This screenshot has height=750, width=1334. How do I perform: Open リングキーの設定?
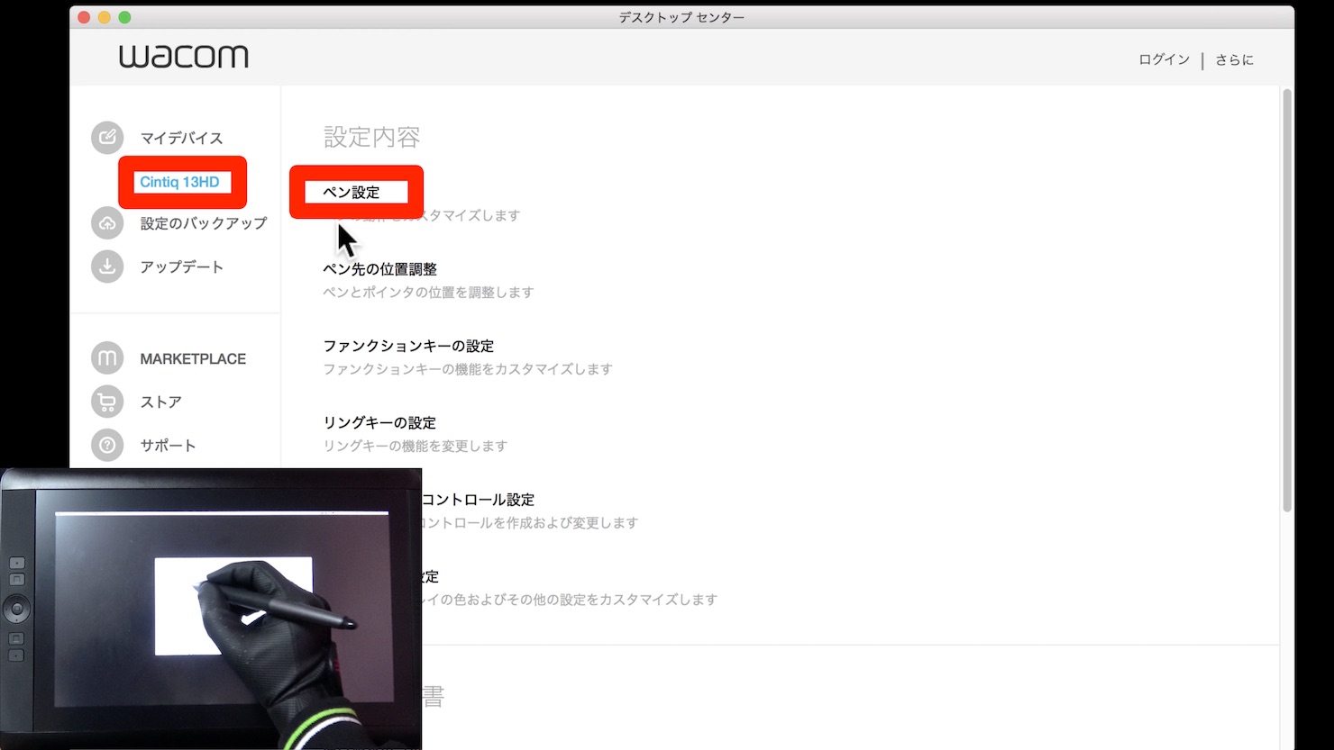379,422
